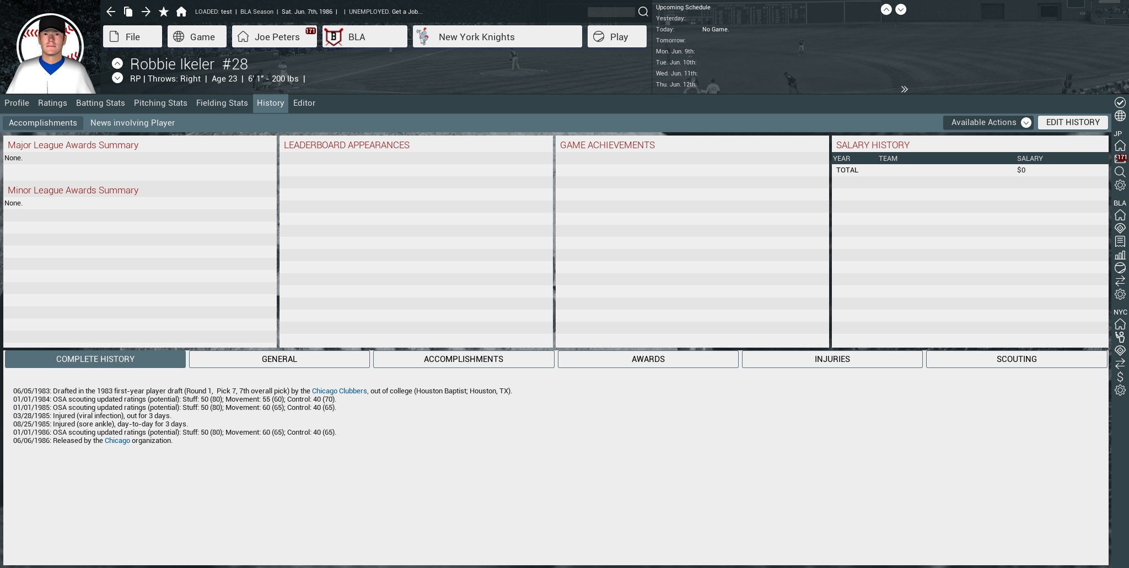Open the File menu

click(x=132, y=36)
